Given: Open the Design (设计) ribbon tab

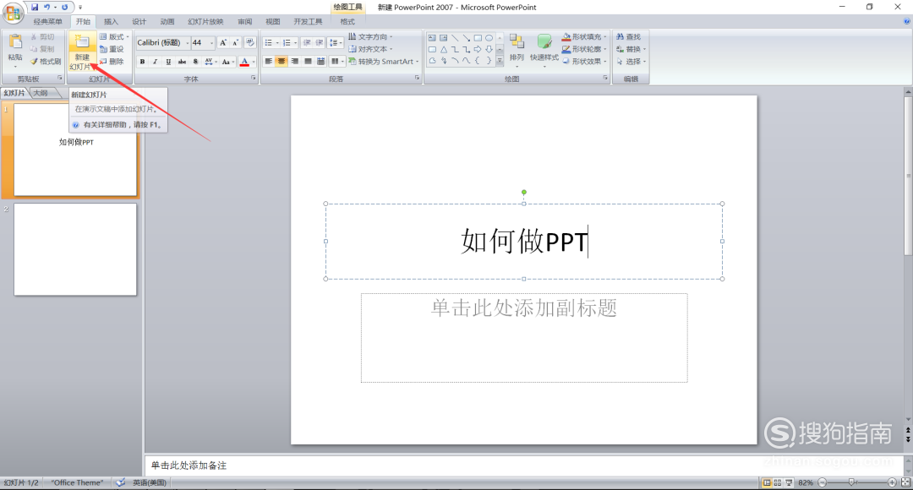Looking at the screenshot, I should coord(139,21).
